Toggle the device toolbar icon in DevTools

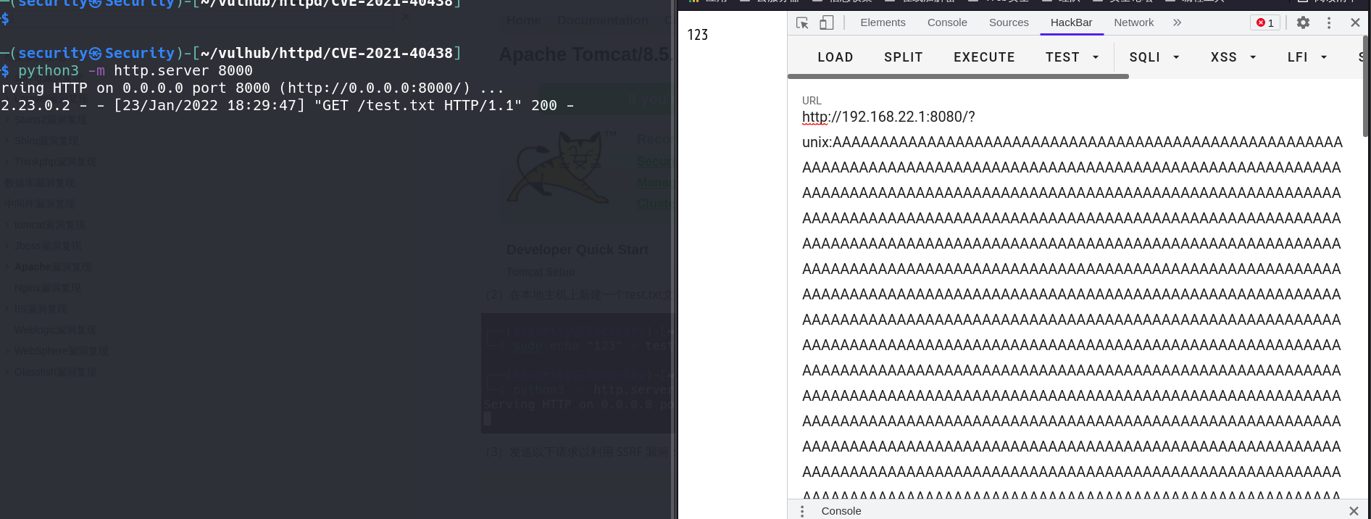pos(826,22)
